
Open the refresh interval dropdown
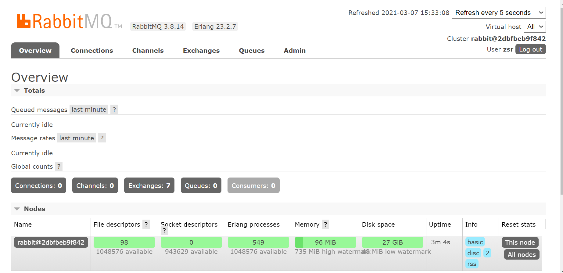point(498,13)
